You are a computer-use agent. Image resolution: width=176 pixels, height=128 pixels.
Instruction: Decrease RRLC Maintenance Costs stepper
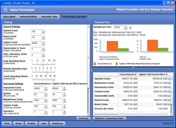point(65,101)
